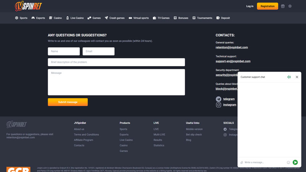Open Multi-LIVE footer link

[159, 135]
